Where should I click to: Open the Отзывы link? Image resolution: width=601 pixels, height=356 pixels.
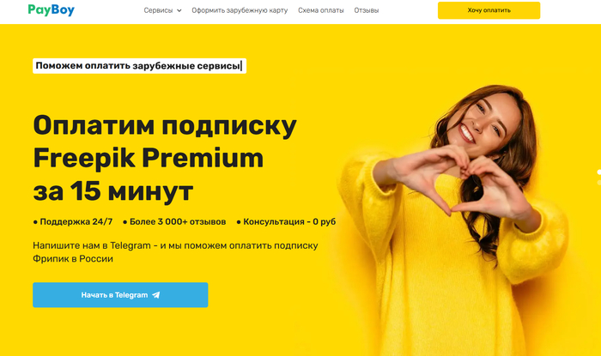[367, 10]
